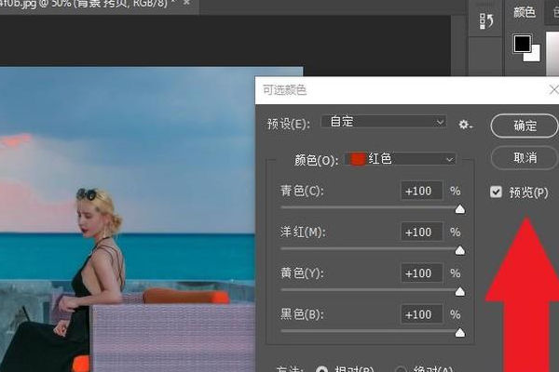Click the white background color swatch
The height and width of the screenshot is (372, 559).
(x=533, y=54)
